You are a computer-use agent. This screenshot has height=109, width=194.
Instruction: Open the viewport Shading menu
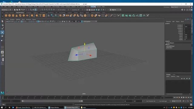pyautogui.click(x=12, y=19)
